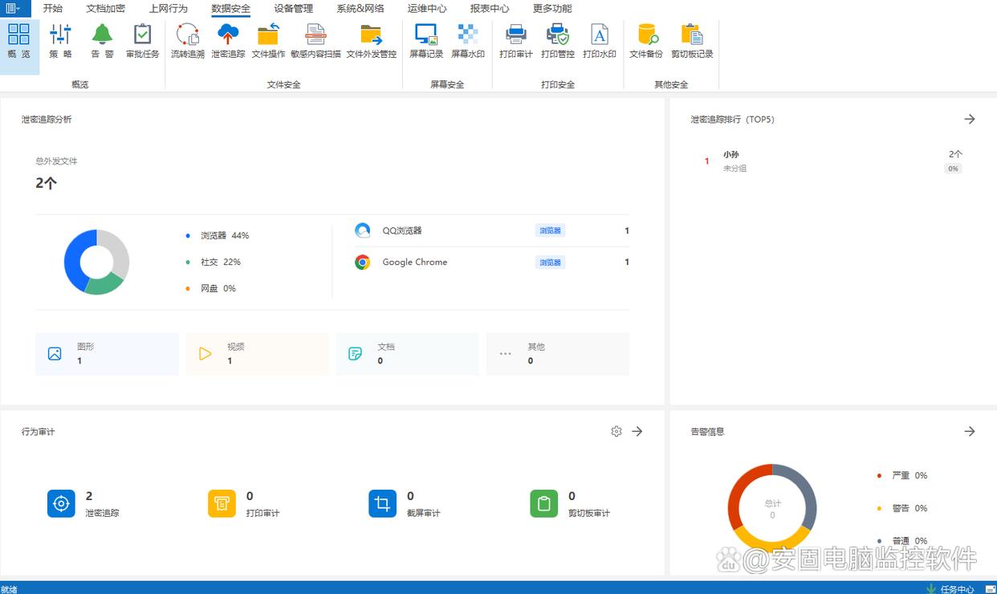Click the 图形 file type card
997x594 pixels.
pyautogui.click(x=107, y=354)
